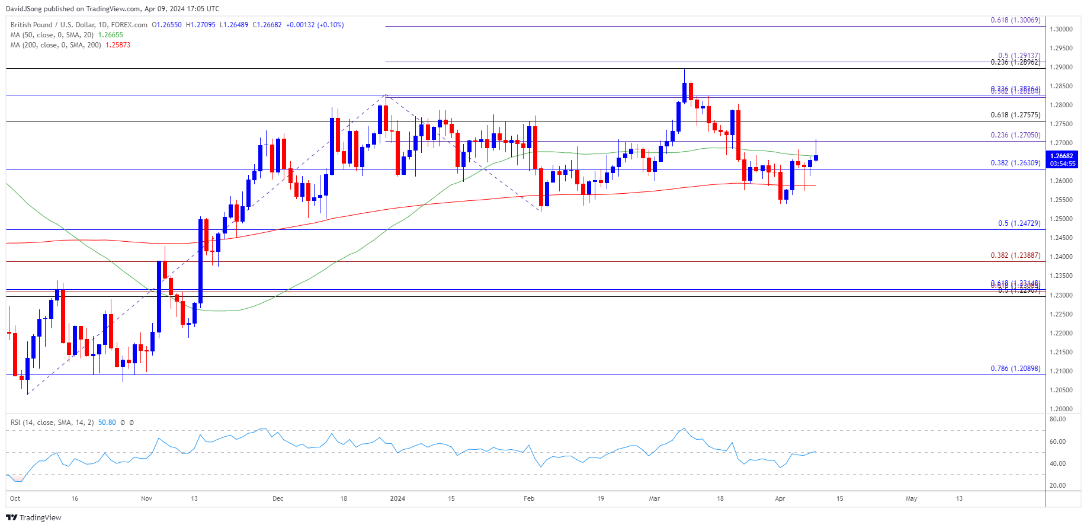The width and height of the screenshot is (1087, 528).
Task: Click the 1.30000 price axis label
Action: tap(1062, 29)
